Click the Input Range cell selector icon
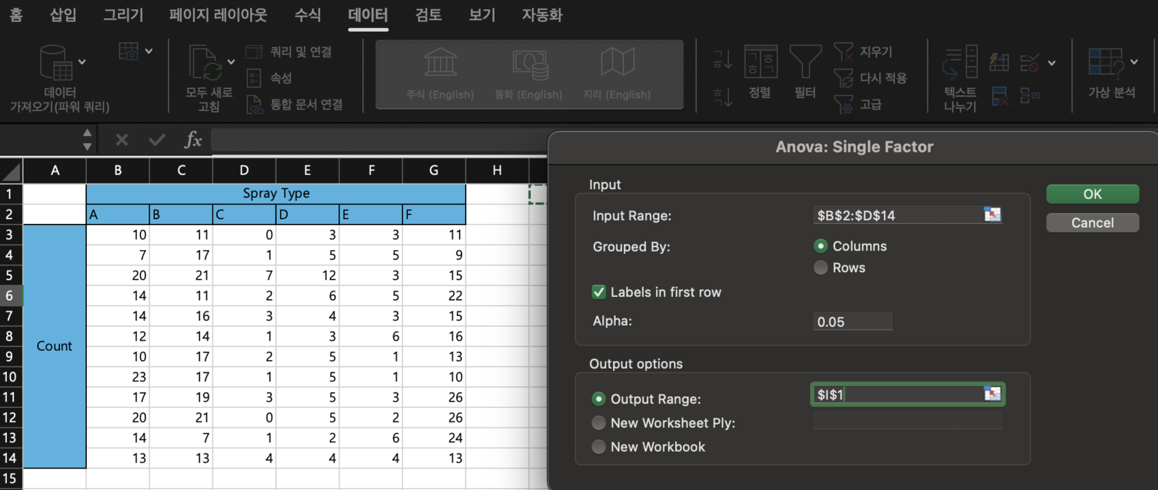1158x490 pixels. click(992, 215)
